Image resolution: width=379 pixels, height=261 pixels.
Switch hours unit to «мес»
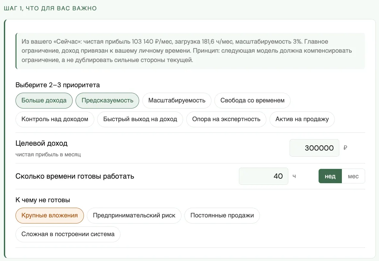tap(353, 176)
